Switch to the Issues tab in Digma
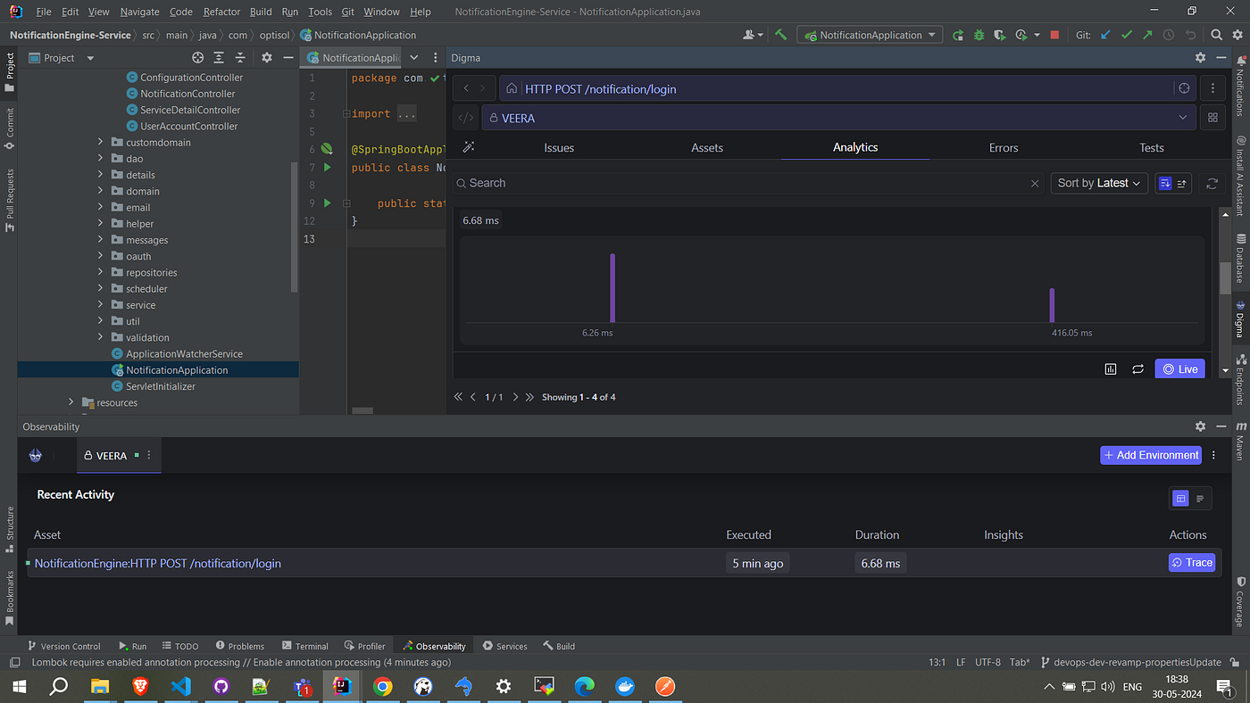Screen dimensions: 1250x703 pos(559,147)
